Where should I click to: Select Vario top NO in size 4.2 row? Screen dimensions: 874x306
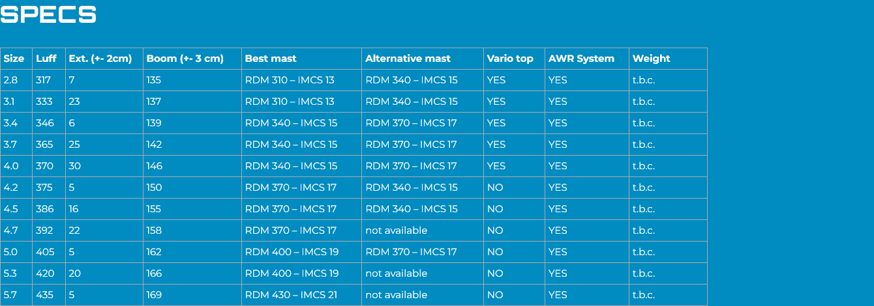tap(495, 188)
